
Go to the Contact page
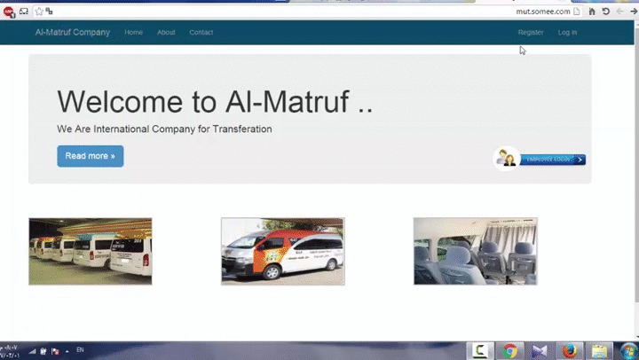point(201,33)
